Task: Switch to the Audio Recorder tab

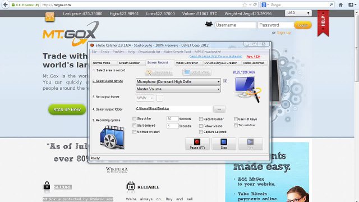Action: click(254, 63)
